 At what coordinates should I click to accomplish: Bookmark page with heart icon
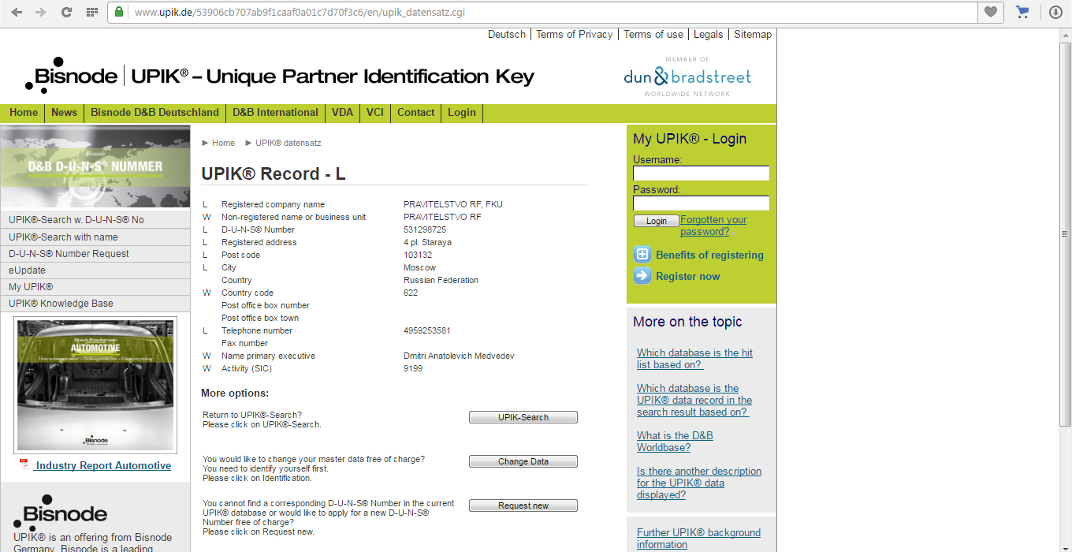[x=990, y=12]
